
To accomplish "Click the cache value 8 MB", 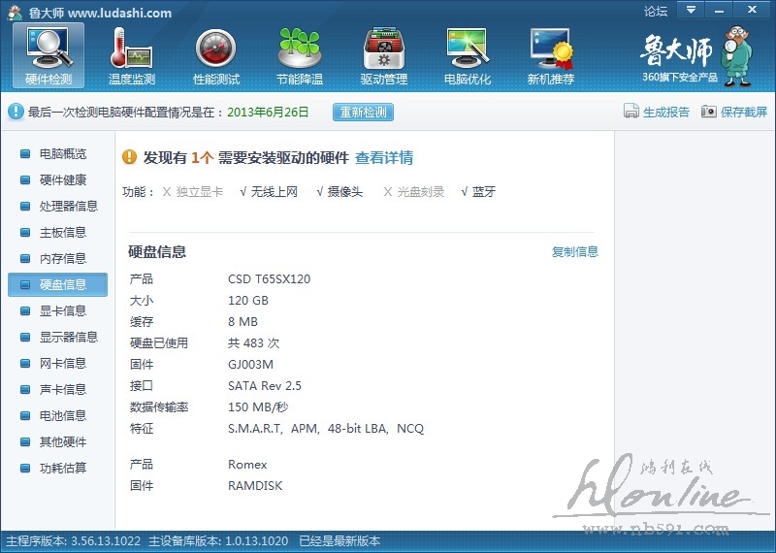I will tap(242, 322).
